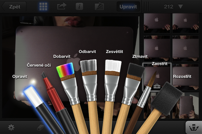Viewport: 202px width, 134px height.
Task: Click the Rozostřit label
Action: [182, 76]
